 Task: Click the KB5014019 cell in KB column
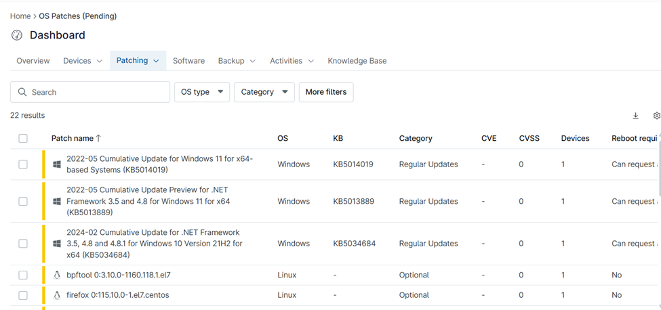353,164
